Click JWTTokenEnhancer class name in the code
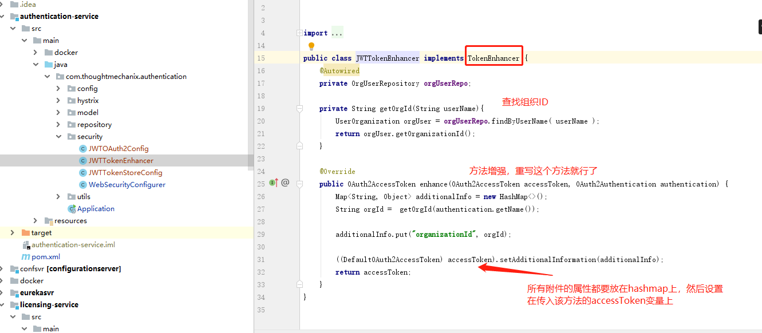Screen dimensions: 762x333 click(x=388, y=58)
